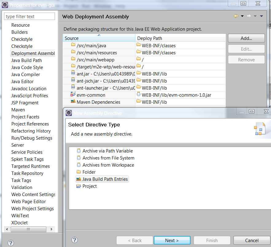Click the folder icon beside /target/m2e-wtp/web-resources
The height and width of the screenshot is (247, 271).
(x=73, y=66)
